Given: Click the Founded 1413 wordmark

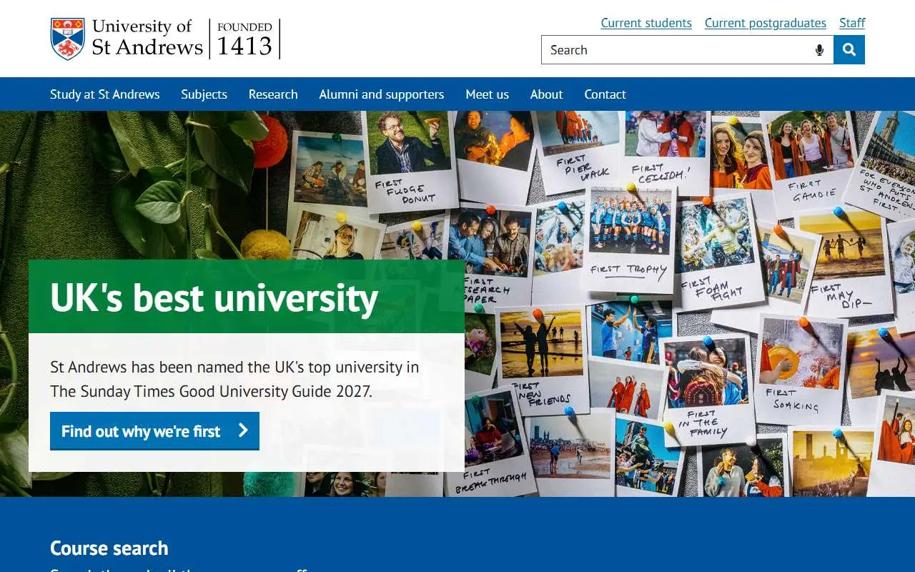Looking at the screenshot, I should click(244, 39).
